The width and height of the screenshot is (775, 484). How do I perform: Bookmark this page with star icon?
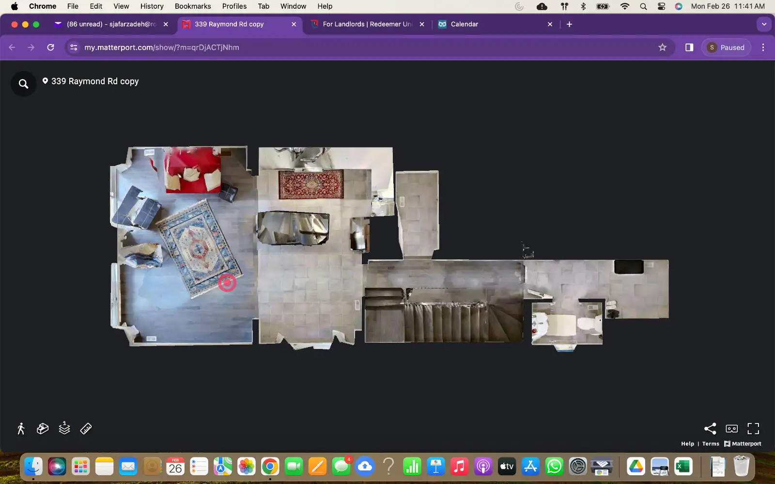click(x=662, y=47)
